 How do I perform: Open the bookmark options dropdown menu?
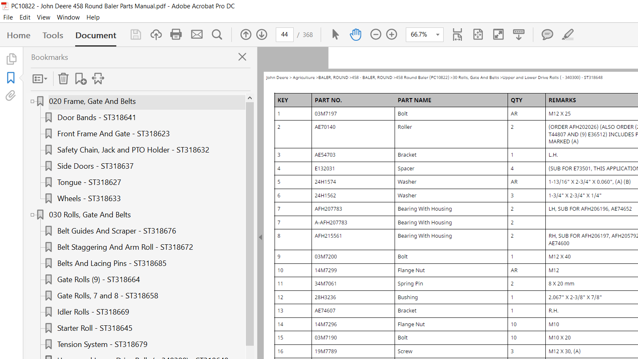click(40, 79)
